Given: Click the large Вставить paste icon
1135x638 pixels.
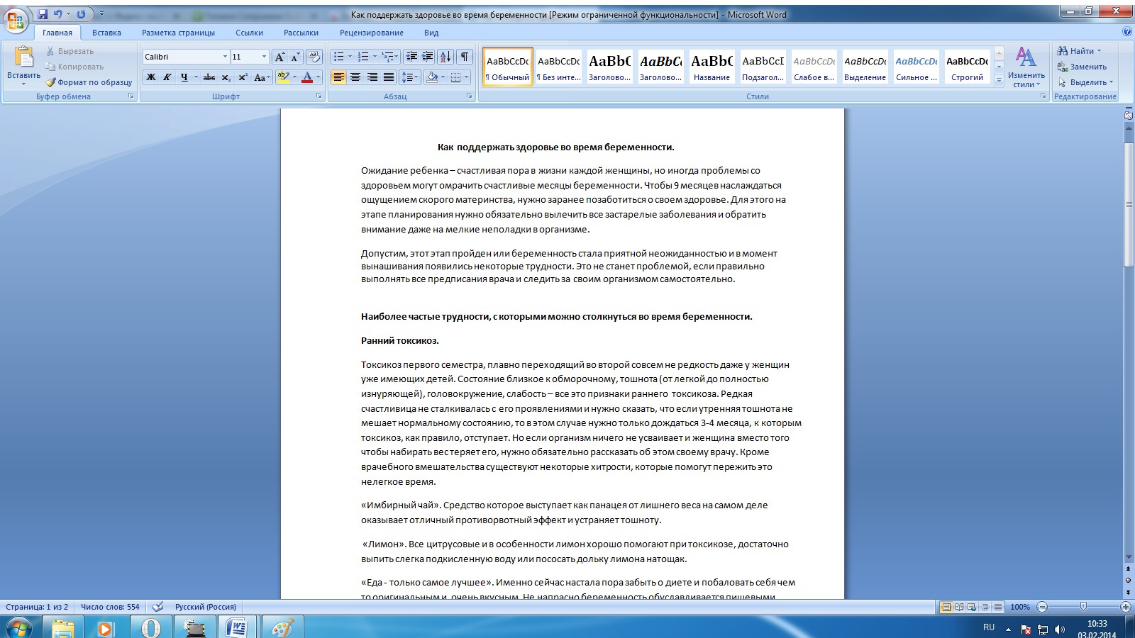Looking at the screenshot, I should click(24, 57).
